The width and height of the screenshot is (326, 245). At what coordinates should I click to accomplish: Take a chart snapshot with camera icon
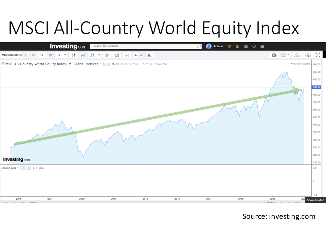[x=274, y=55]
